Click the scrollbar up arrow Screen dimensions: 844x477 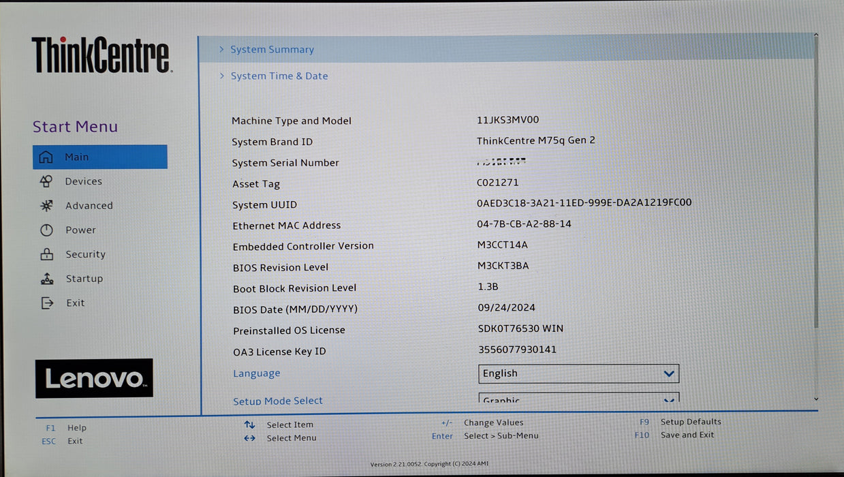coord(815,35)
